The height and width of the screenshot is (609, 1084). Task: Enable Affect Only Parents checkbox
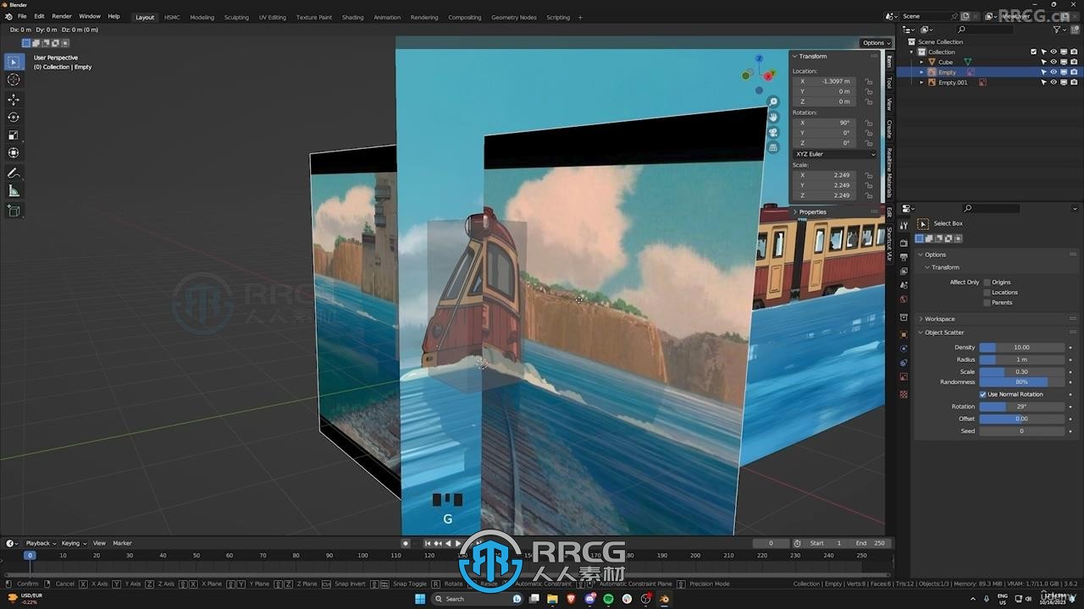[987, 303]
